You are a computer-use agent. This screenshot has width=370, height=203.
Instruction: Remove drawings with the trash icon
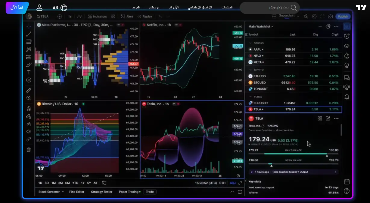tap(29, 150)
